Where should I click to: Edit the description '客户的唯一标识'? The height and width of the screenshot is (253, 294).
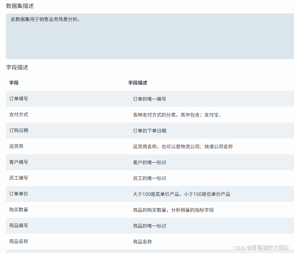(x=150, y=162)
